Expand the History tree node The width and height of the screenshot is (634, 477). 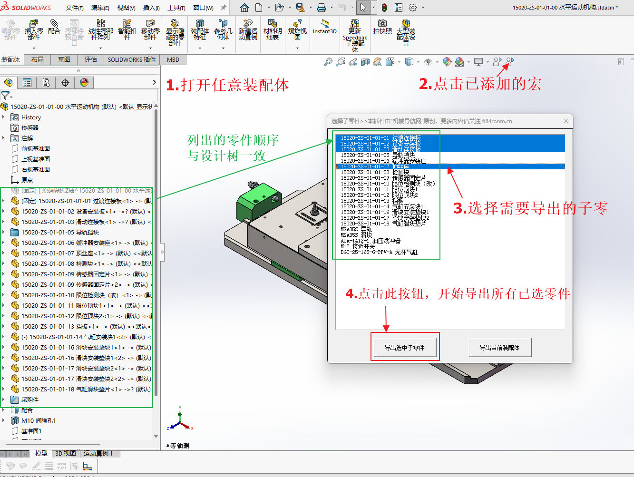[4, 117]
